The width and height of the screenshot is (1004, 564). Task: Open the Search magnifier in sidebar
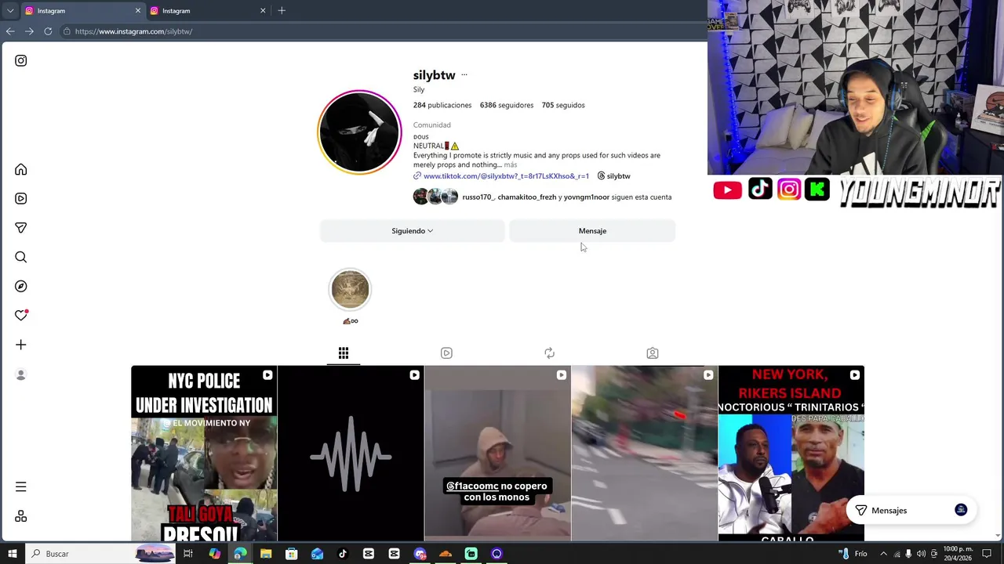pyautogui.click(x=21, y=257)
